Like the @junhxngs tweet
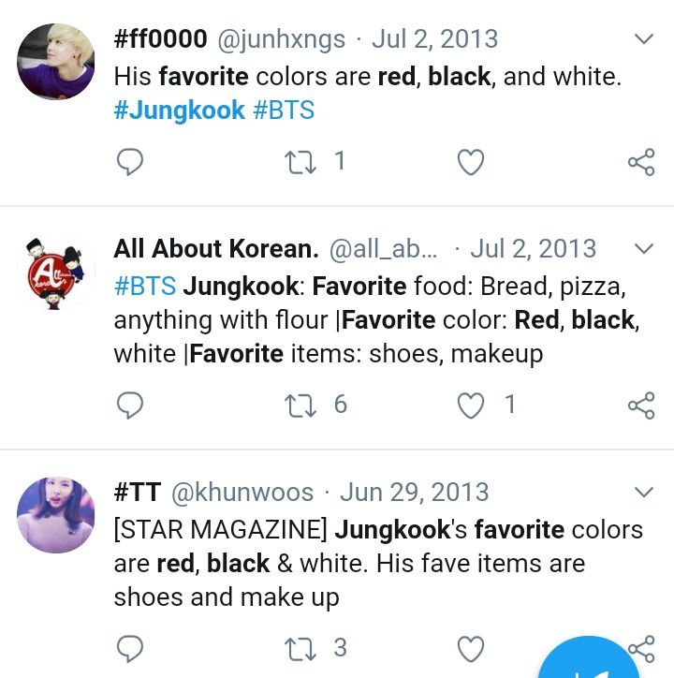Screen dimensions: 674x678 tap(470, 162)
